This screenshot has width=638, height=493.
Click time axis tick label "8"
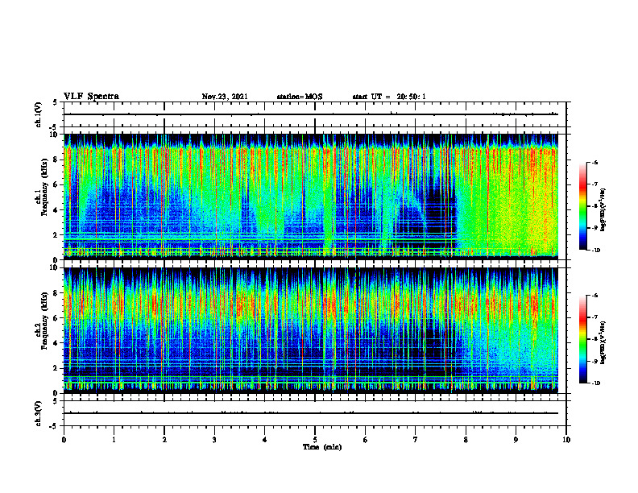pos(466,440)
